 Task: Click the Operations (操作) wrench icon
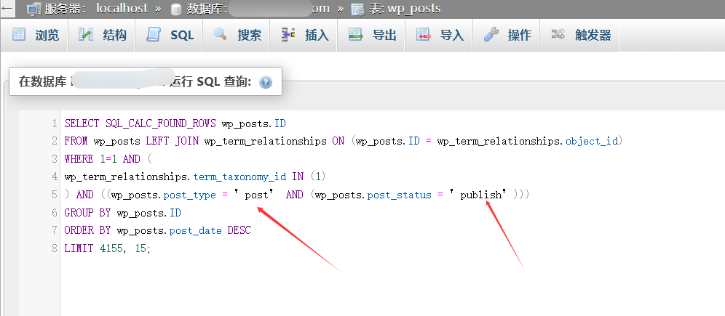coord(491,35)
